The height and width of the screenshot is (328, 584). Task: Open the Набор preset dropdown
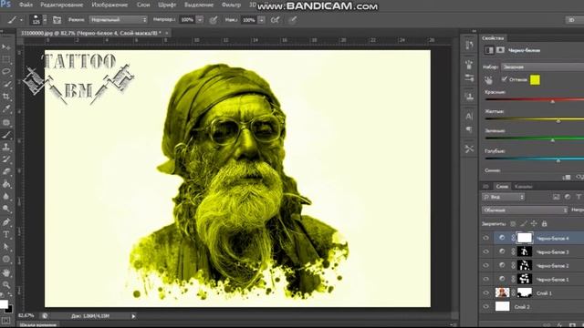(542, 67)
